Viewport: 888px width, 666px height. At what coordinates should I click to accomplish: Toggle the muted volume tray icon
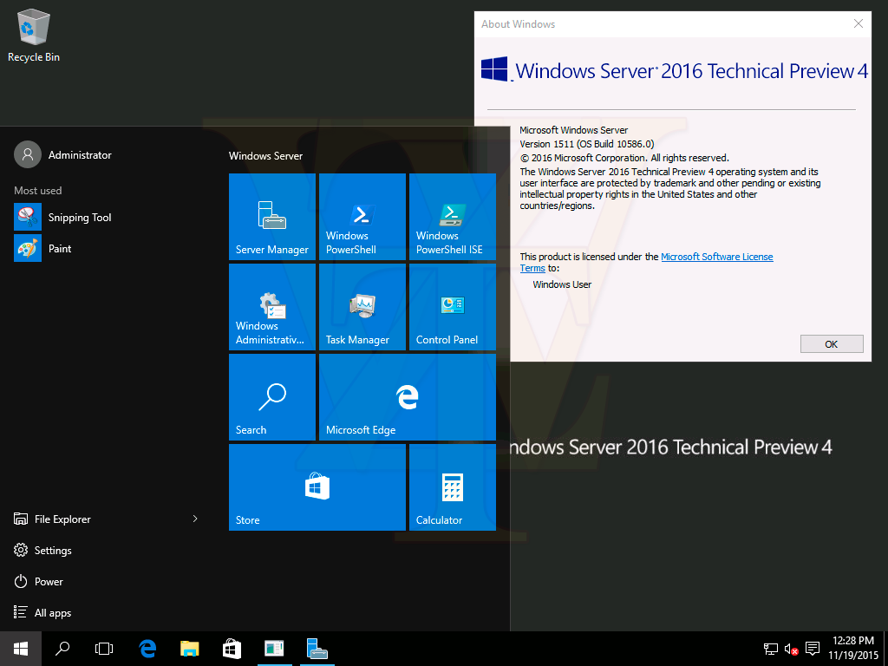[x=792, y=649]
